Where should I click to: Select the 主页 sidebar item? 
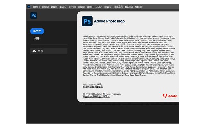coord(49,51)
